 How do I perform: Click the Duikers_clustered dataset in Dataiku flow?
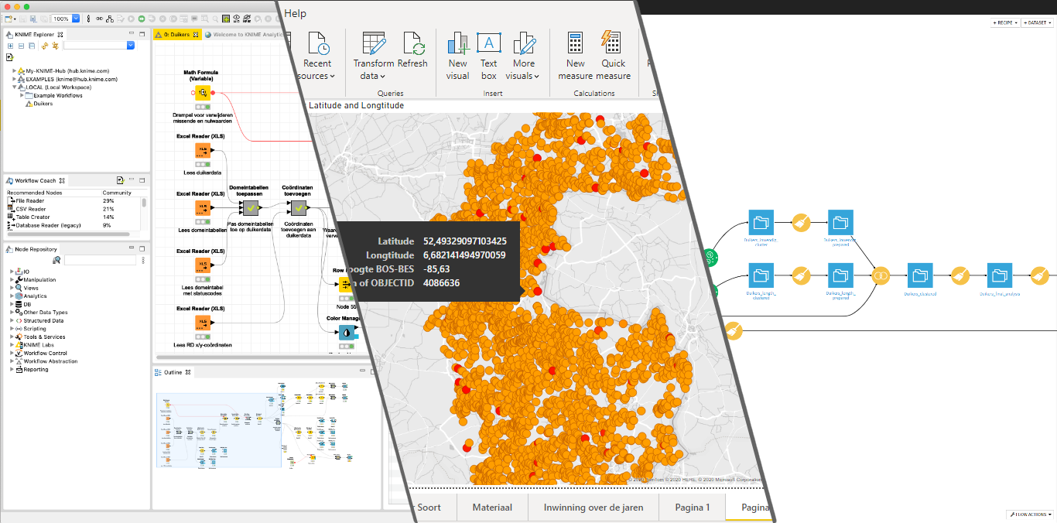point(919,275)
